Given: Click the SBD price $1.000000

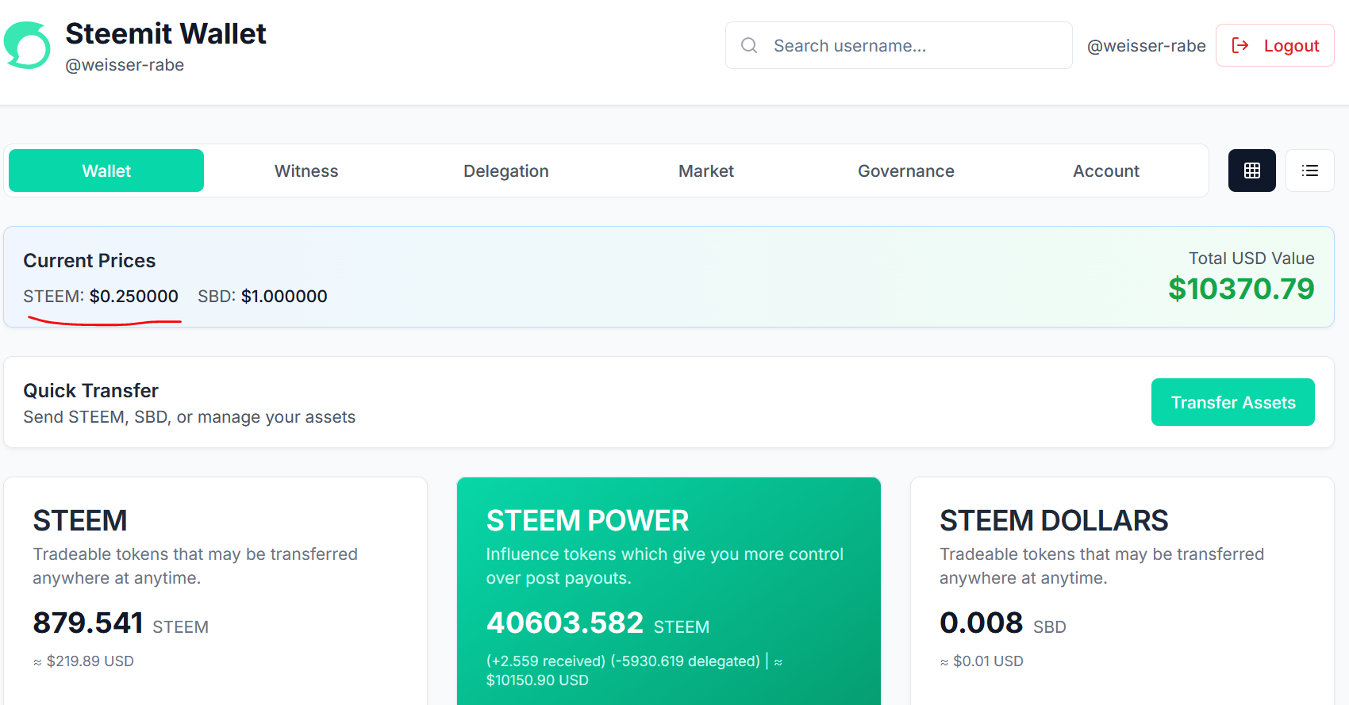Looking at the screenshot, I should click(x=284, y=296).
